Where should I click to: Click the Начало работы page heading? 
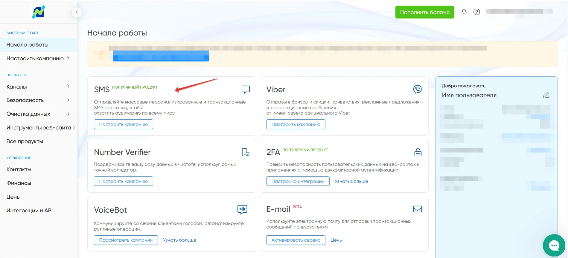[117, 33]
